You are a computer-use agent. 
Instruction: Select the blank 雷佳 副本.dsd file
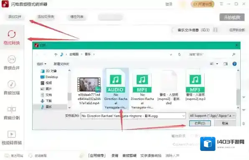[169, 88]
